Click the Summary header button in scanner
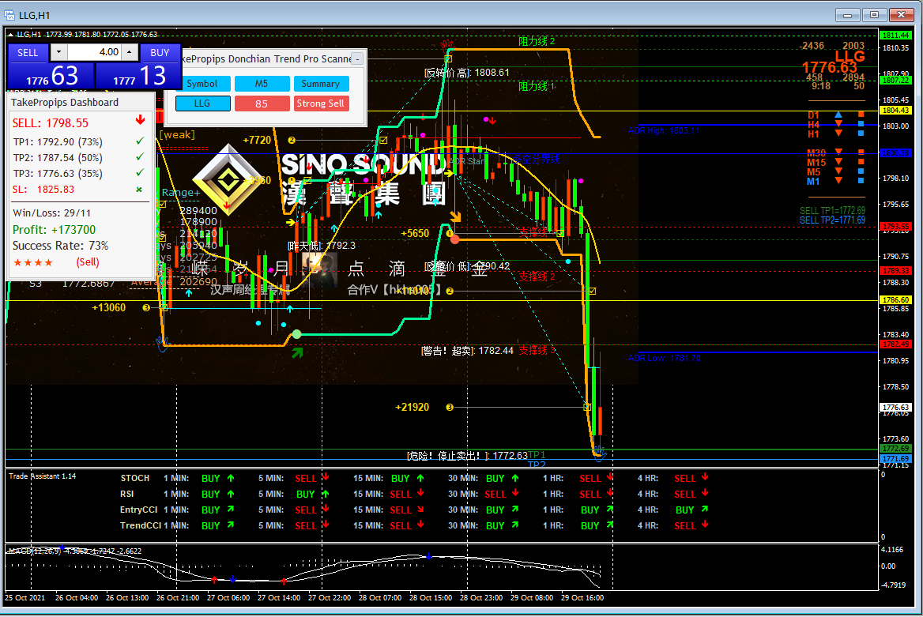 pyautogui.click(x=321, y=84)
